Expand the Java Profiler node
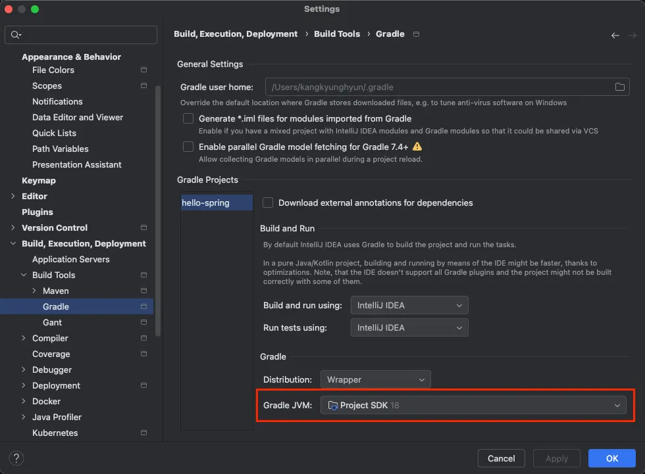The height and width of the screenshot is (474, 645). point(24,417)
